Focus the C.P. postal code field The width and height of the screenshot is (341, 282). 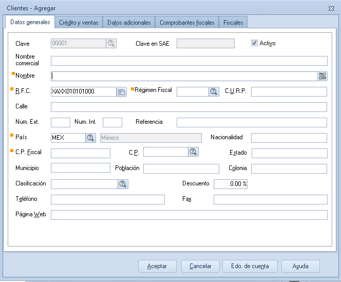[166, 152]
